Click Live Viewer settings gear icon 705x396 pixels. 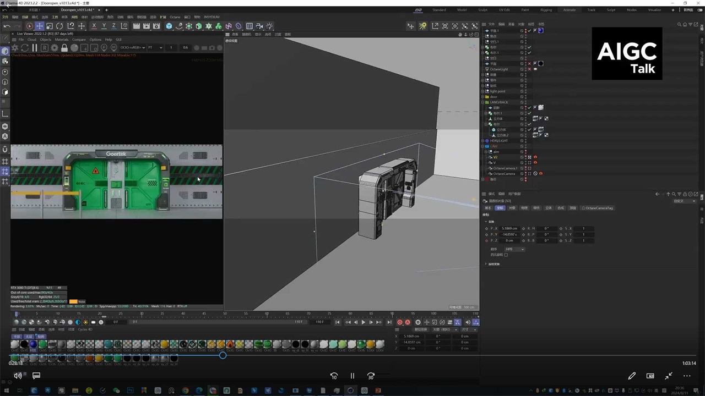tap(55, 48)
